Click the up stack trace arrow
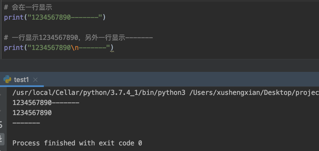Screen dimensions: 319x151 pyautogui.click(x=1, y=93)
